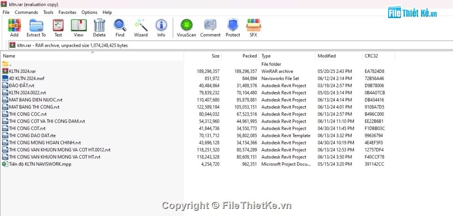Select THI CONG COT VA THI CONG DAM.rvt

point(47,121)
